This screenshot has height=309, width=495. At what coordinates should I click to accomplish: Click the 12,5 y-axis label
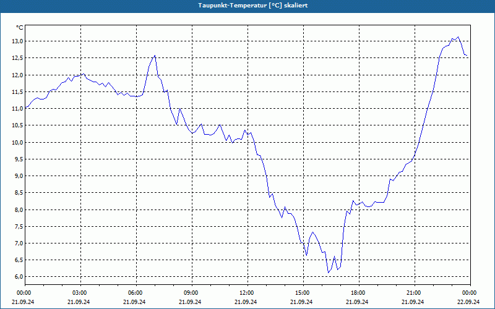(x=17, y=58)
